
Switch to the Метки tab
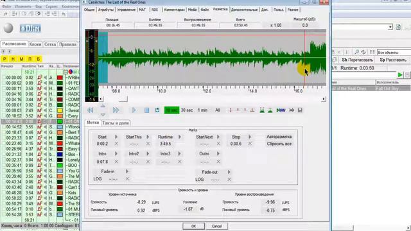[93, 123]
